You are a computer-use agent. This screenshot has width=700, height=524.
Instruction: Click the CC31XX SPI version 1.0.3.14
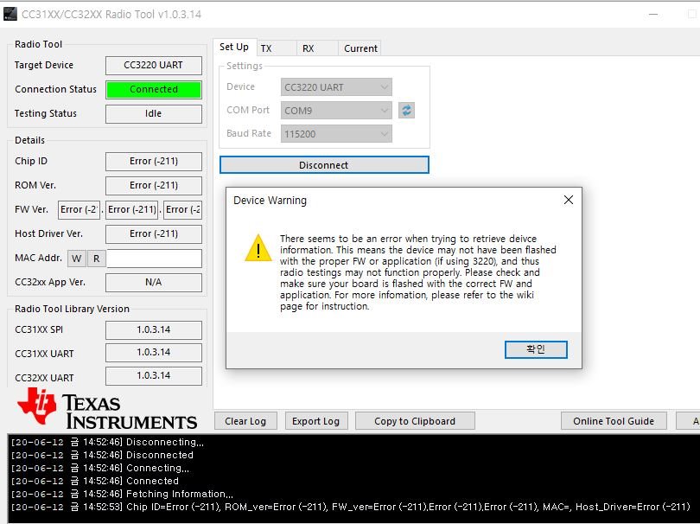(154, 329)
